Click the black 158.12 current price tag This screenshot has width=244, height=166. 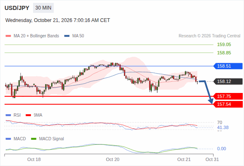(x=228, y=81)
